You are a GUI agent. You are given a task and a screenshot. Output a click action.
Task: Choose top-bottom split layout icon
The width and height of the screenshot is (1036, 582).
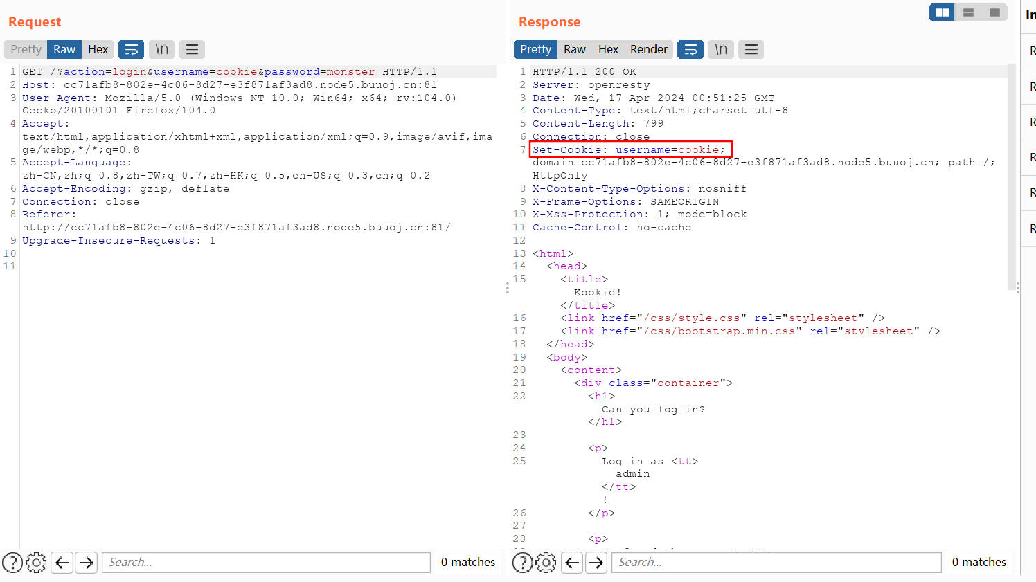[x=968, y=12]
